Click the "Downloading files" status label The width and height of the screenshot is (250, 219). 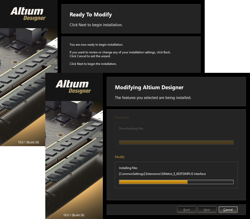pyautogui.click(x=131, y=128)
